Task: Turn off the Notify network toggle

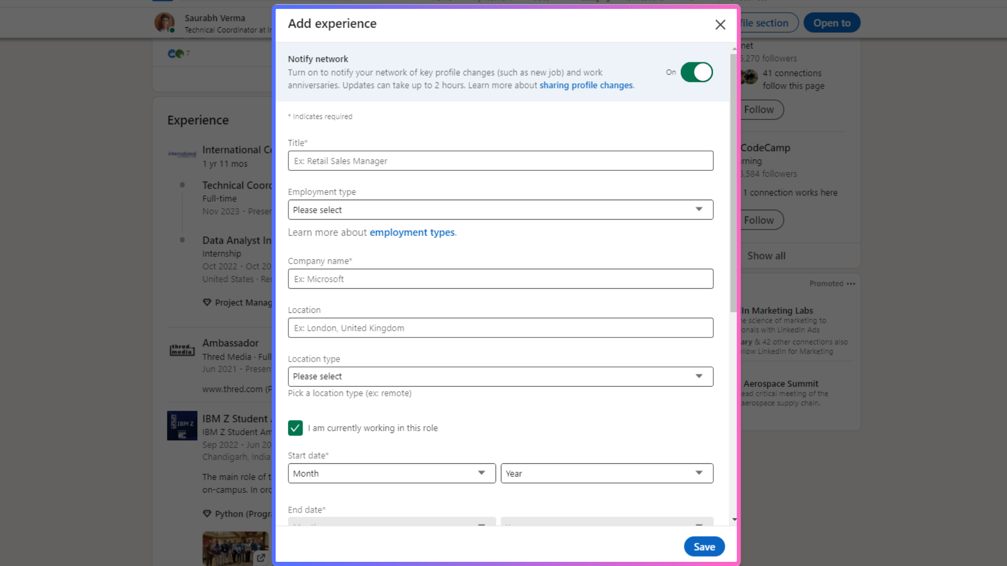Action: click(697, 72)
